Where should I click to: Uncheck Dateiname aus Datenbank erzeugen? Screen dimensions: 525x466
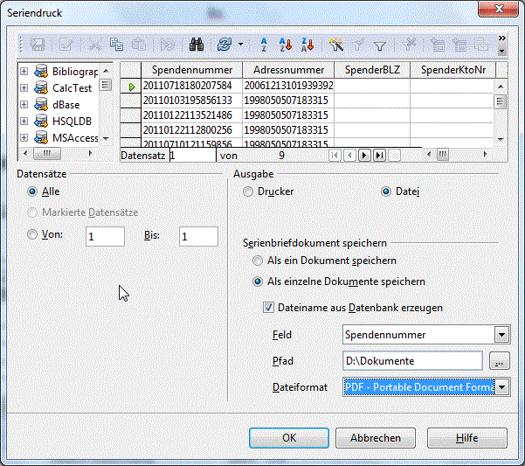click(269, 308)
